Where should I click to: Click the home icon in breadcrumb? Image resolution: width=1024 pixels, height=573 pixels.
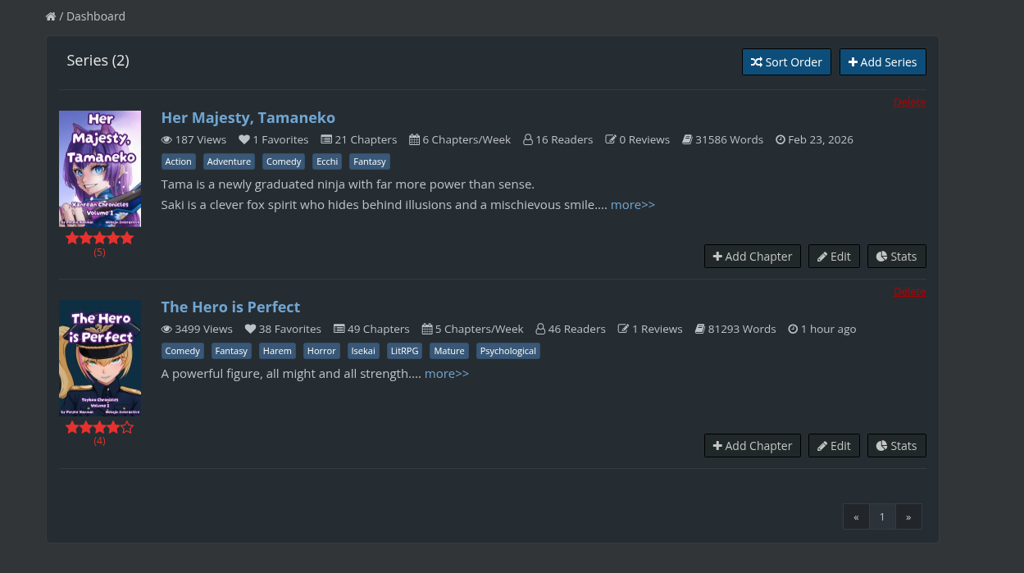pos(51,16)
